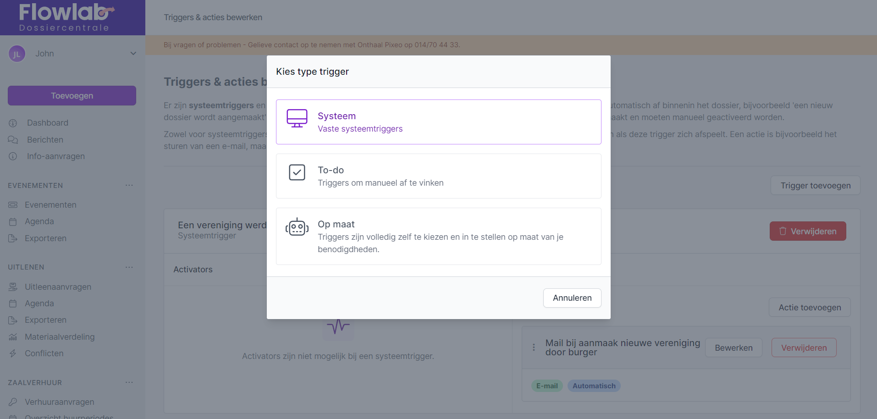The height and width of the screenshot is (419, 877).
Task: Click the Op maat robot icon
Action: pos(297,227)
